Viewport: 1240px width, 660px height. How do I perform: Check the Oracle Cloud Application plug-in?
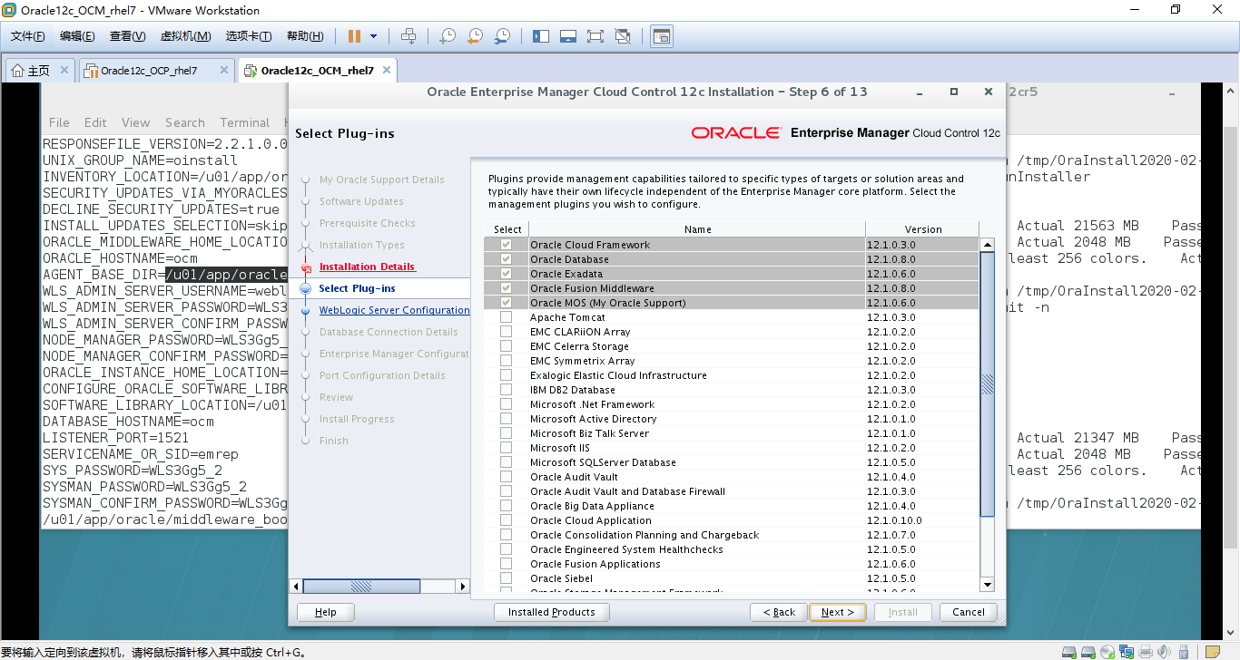coord(506,520)
